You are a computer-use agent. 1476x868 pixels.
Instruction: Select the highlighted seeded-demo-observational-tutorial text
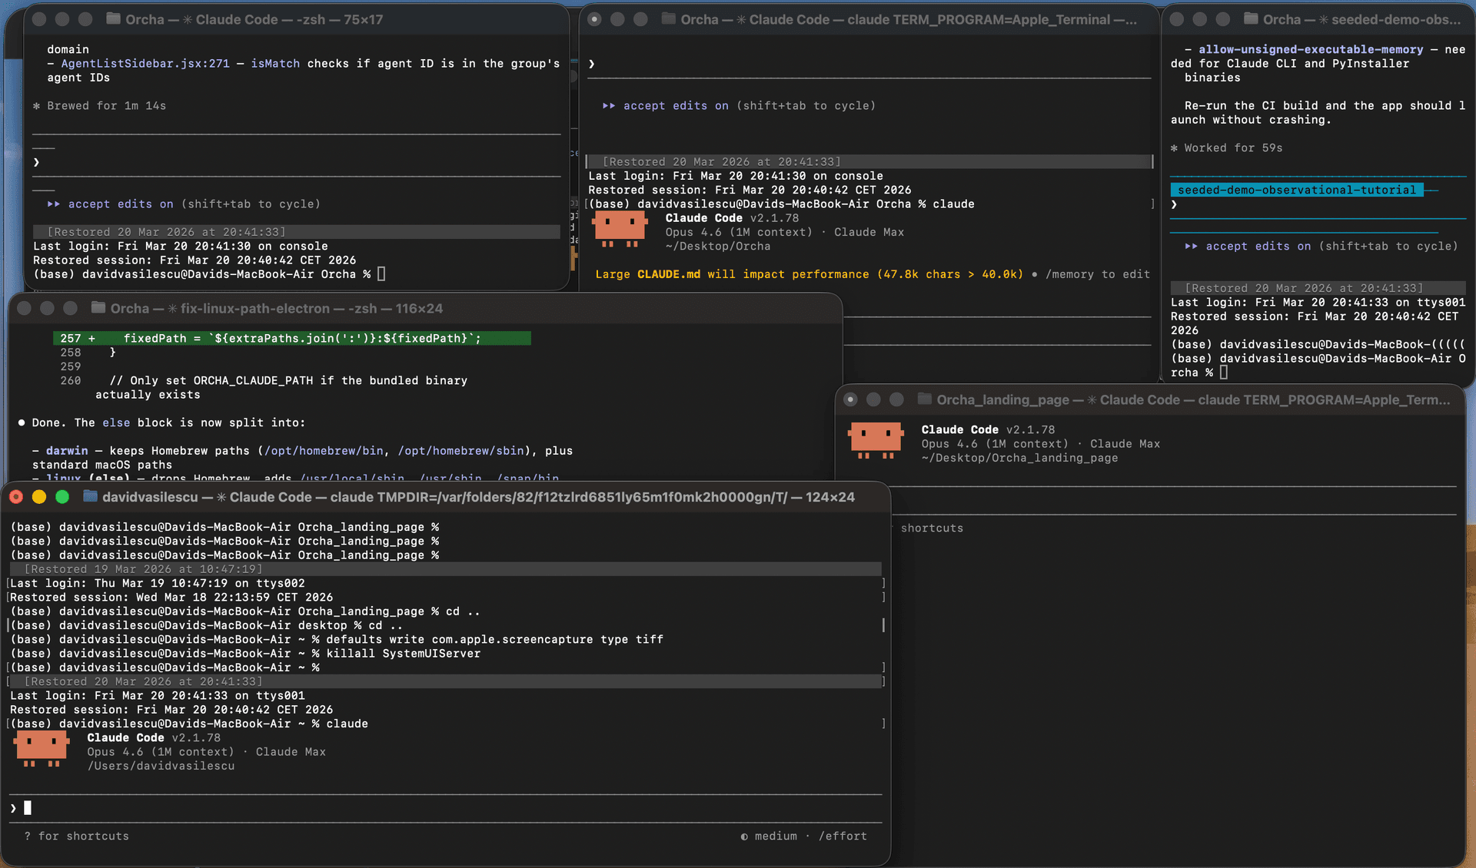tap(1296, 190)
